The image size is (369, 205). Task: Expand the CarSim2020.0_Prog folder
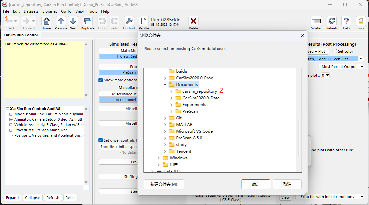(x=165, y=78)
